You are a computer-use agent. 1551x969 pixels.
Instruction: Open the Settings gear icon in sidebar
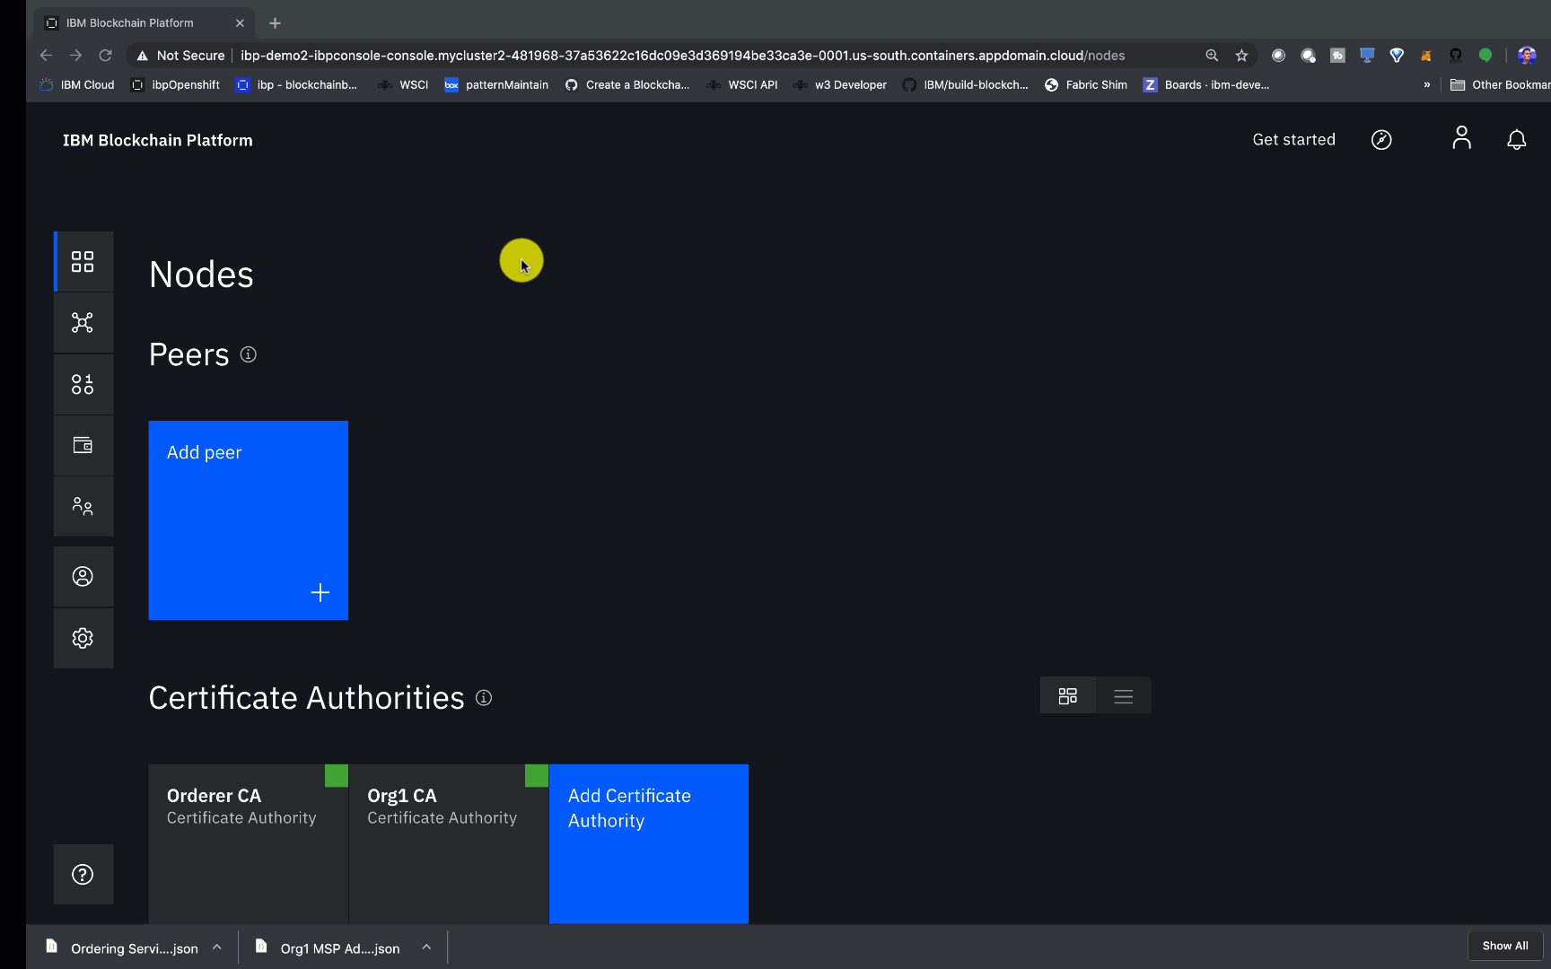pyautogui.click(x=83, y=638)
